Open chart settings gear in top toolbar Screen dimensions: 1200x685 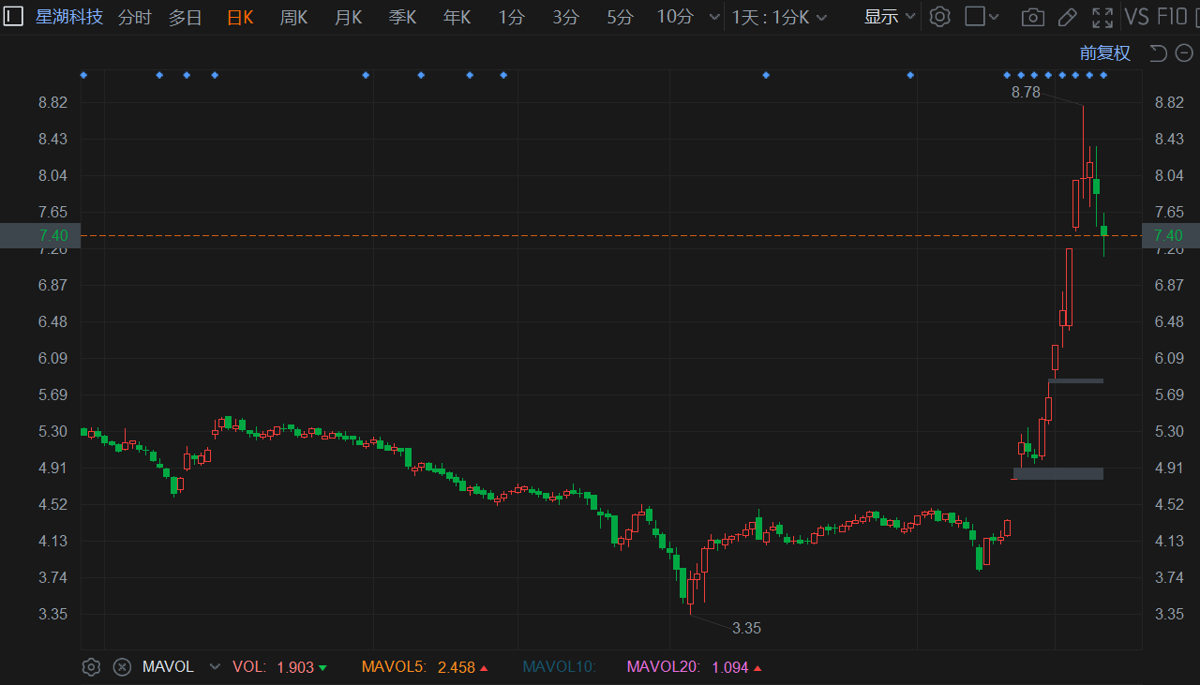click(939, 17)
